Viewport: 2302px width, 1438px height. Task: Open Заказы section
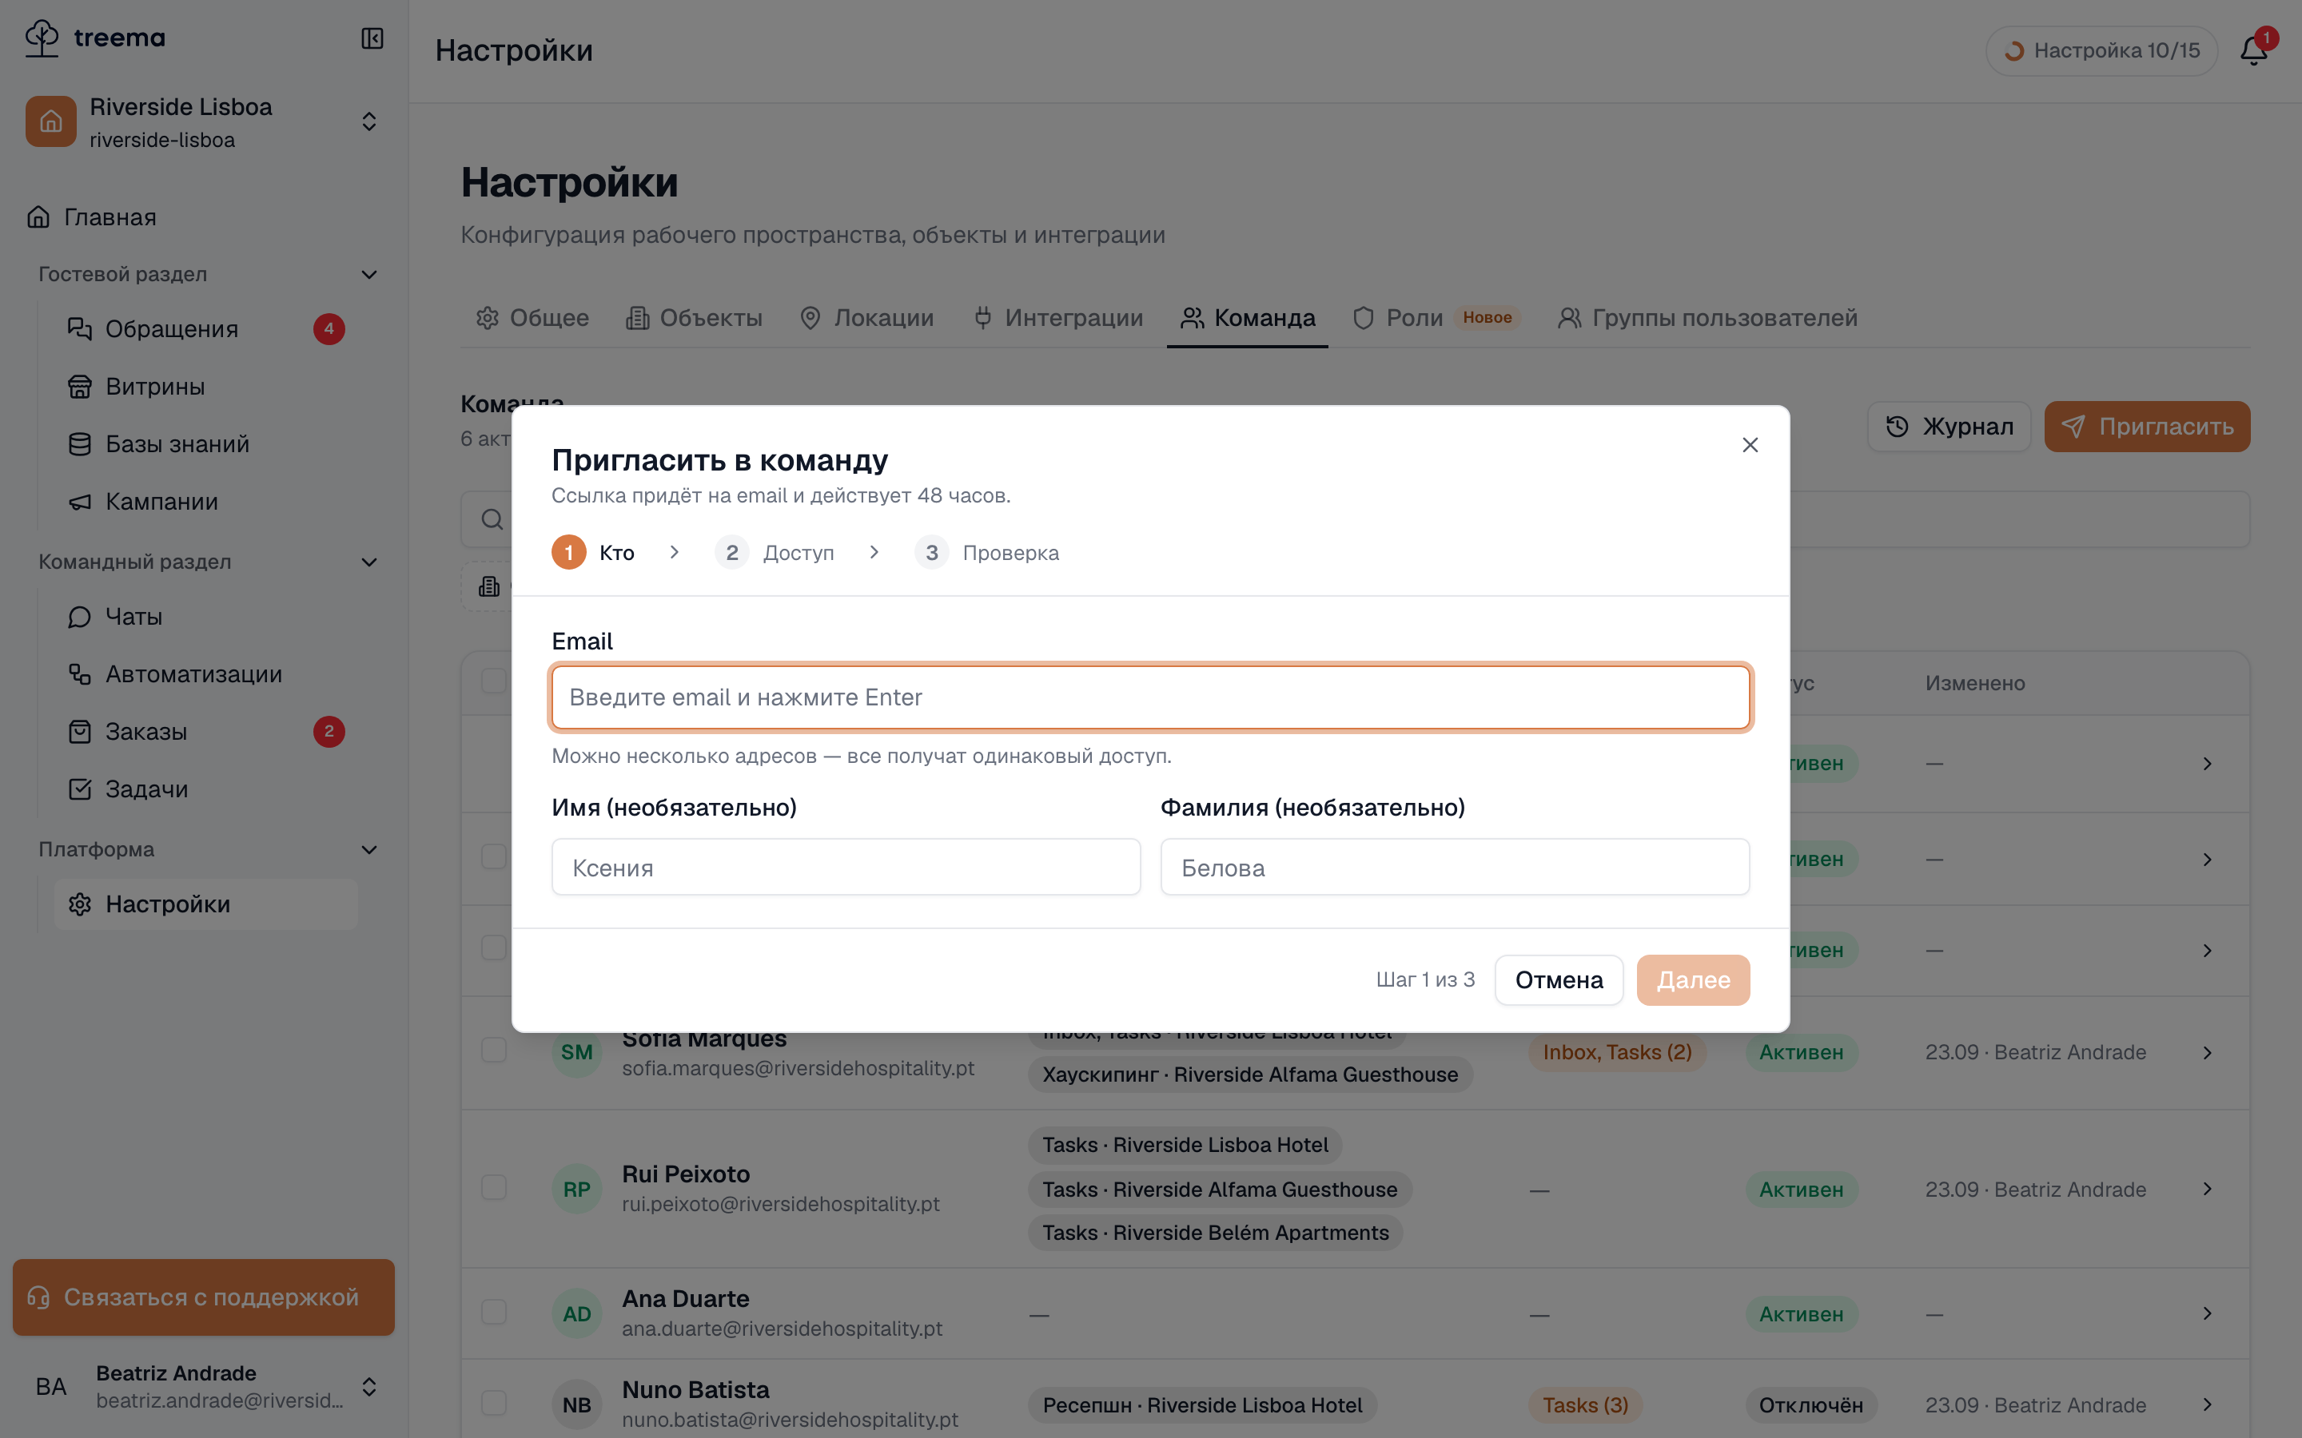[x=206, y=731]
